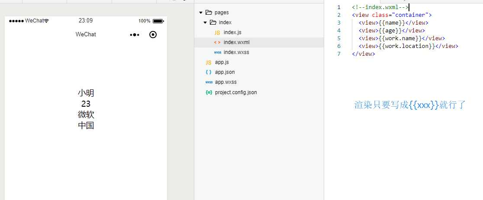The image size is (483, 200).
Task: Collapse the index folder arrow
Action: pyautogui.click(x=205, y=22)
